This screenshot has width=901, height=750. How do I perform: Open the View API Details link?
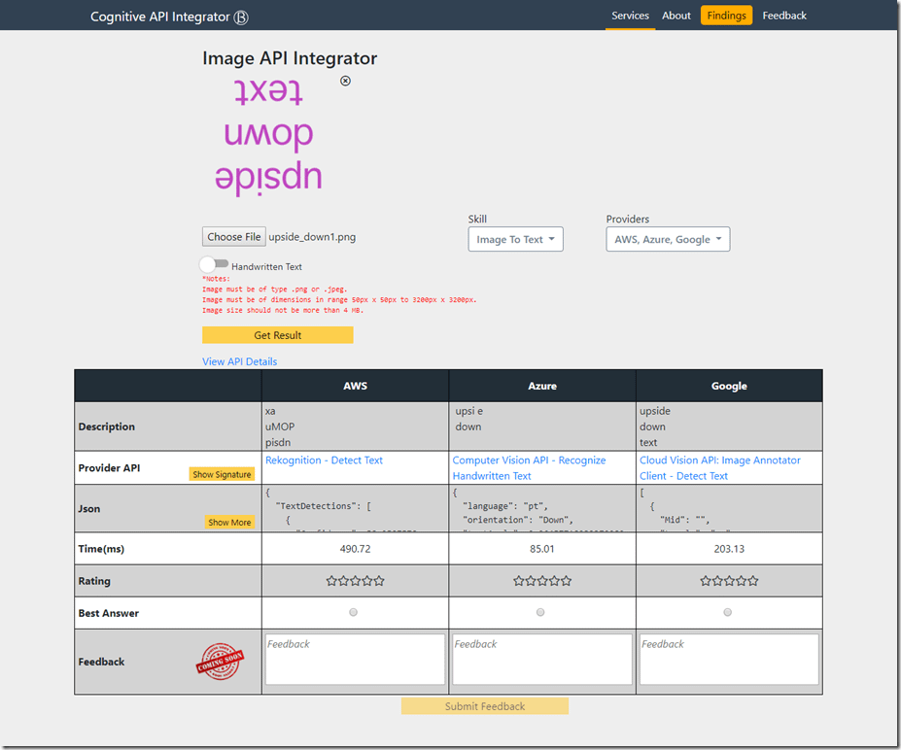(239, 361)
